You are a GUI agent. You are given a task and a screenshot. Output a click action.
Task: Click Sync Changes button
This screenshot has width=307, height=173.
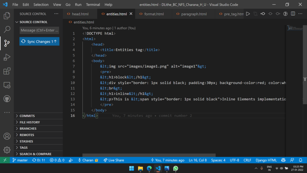point(39,41)
